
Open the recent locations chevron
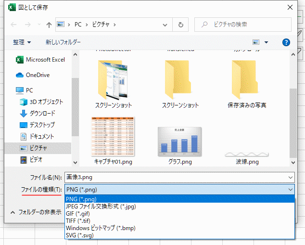coord(39,25)
